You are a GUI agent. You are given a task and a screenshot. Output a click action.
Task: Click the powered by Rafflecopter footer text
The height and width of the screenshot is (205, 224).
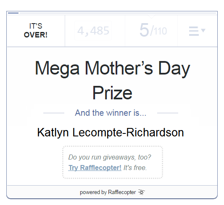[108, 192]
